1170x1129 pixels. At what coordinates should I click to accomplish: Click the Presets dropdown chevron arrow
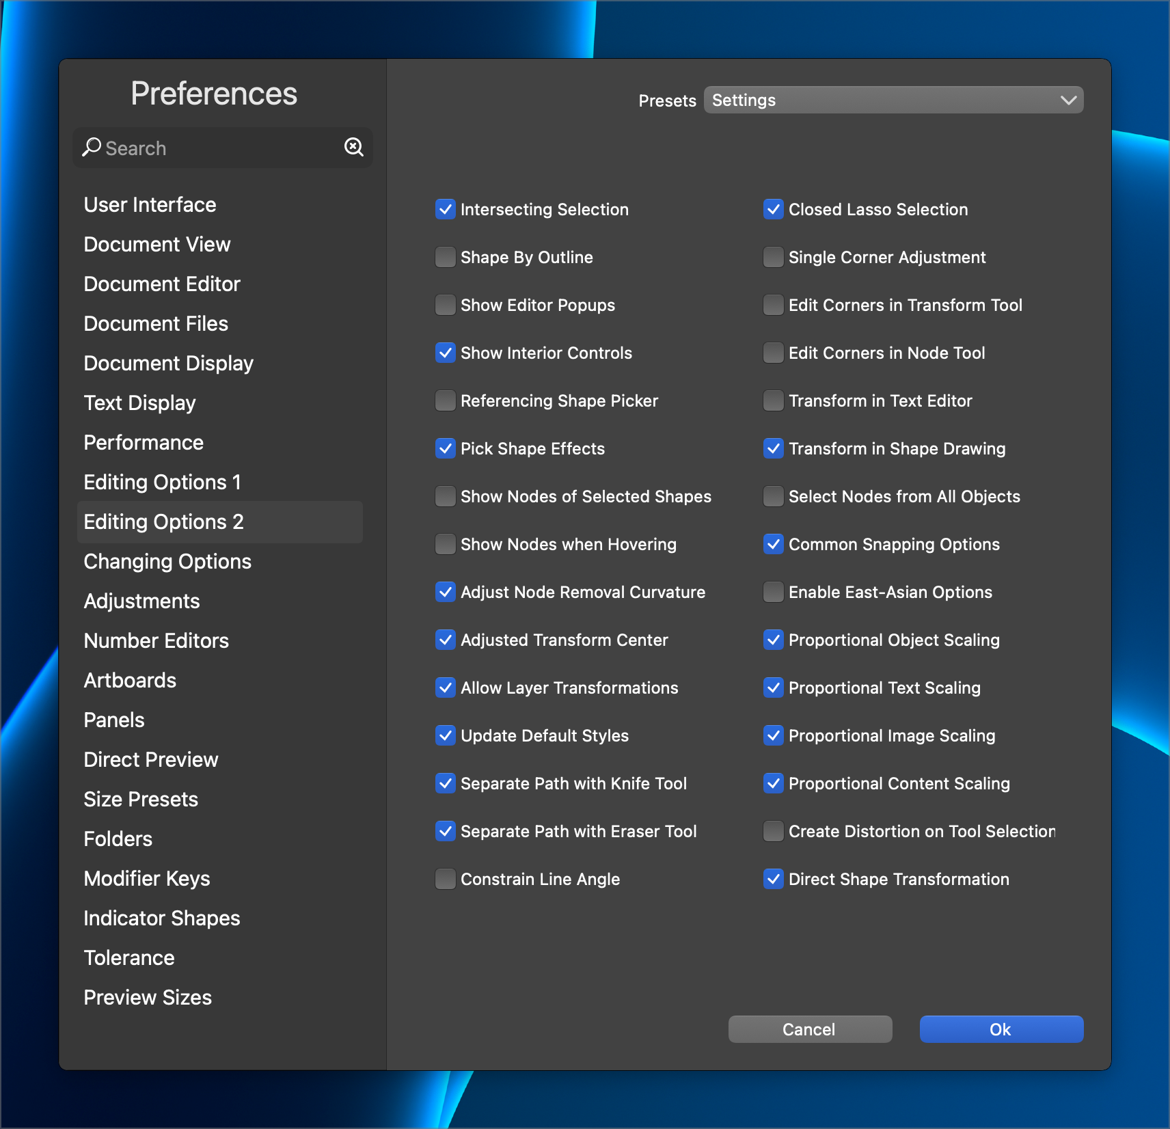tap(1068, 100)
